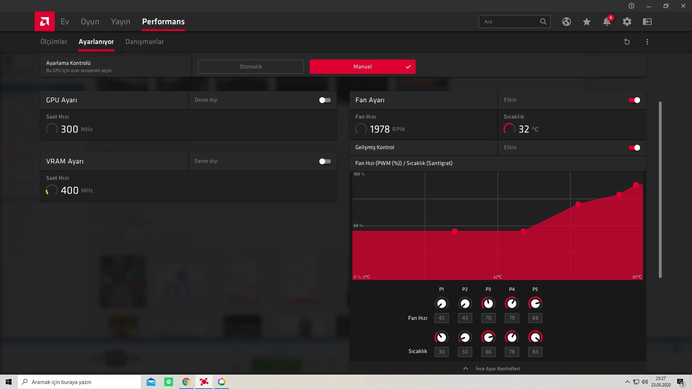This screenshot has height=389, width=692.
Task: Open notifications bell icon
Action: (x=607, y=22)
